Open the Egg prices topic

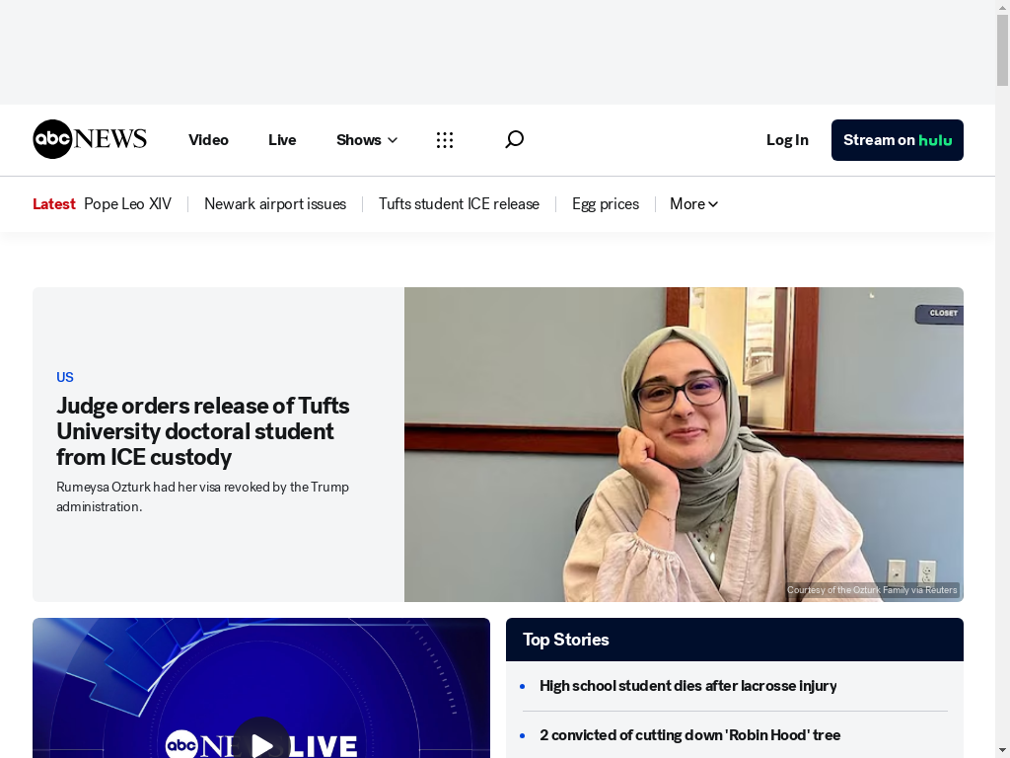[606, 203]
